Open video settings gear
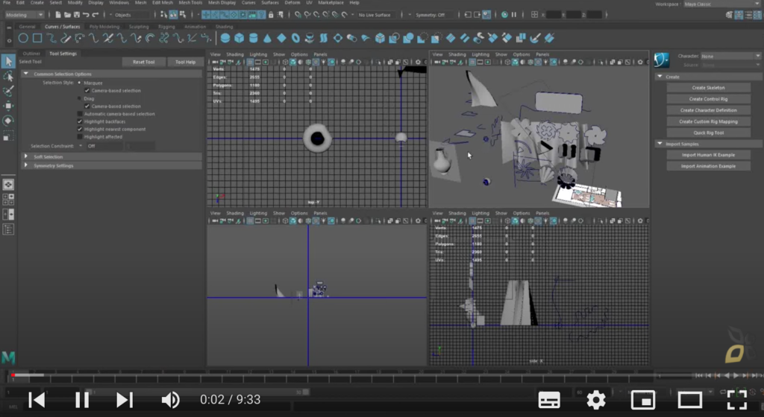 point(596,400)
